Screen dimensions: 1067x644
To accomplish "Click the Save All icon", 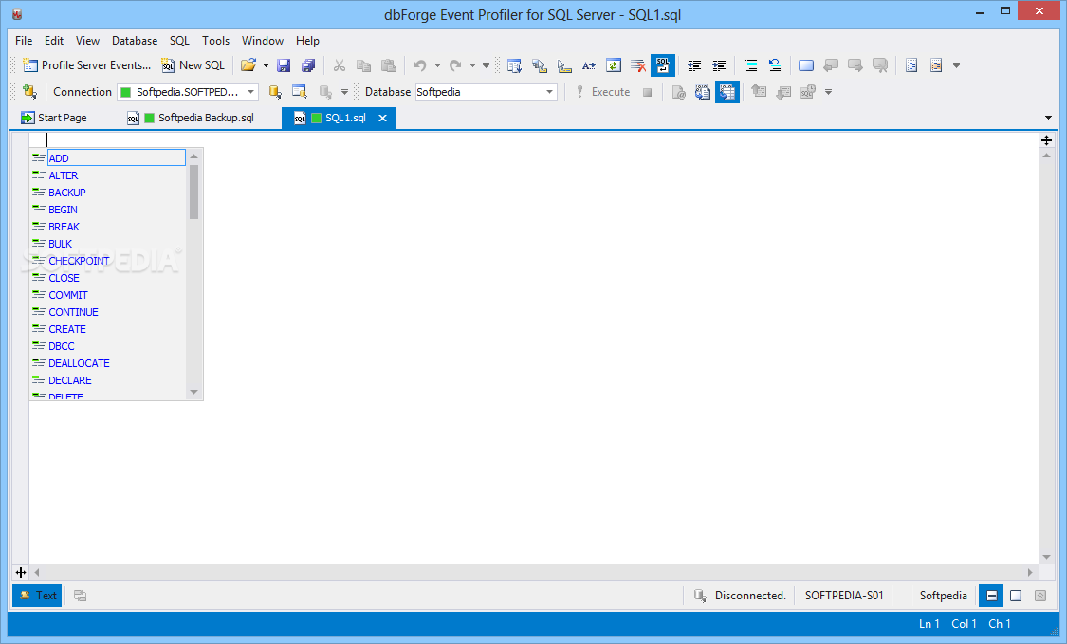I will pos(308,65).
